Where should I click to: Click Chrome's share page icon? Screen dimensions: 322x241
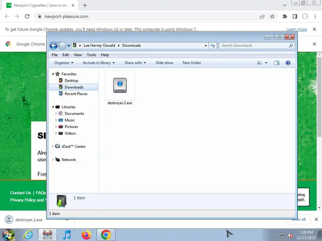[262, 16]
